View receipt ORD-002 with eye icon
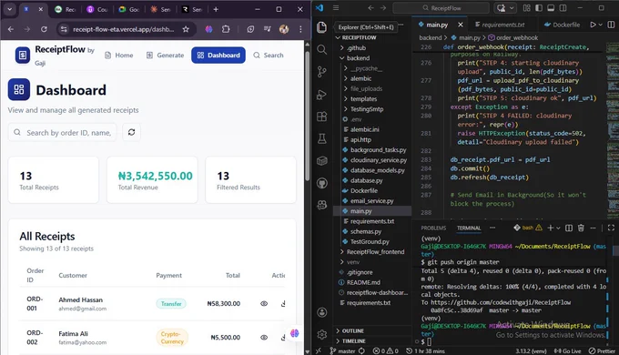 tap(264, 337)
